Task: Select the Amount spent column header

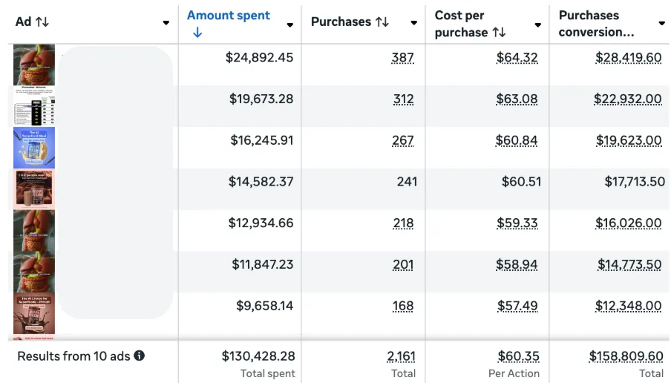Action: pyautogui.click(x=229, y=16)
